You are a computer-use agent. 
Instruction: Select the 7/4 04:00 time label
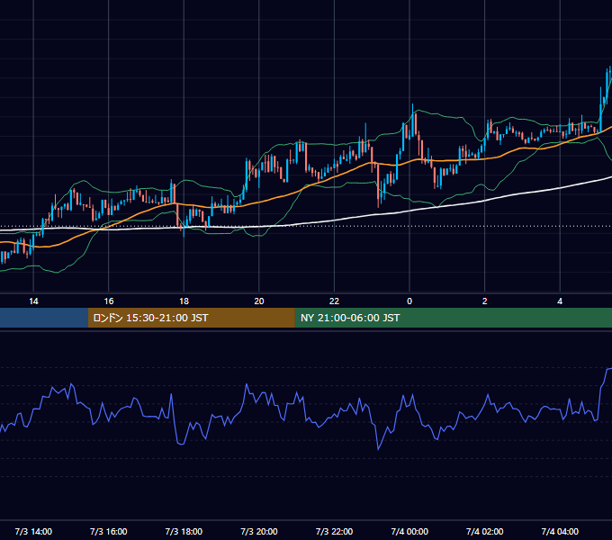560,531
